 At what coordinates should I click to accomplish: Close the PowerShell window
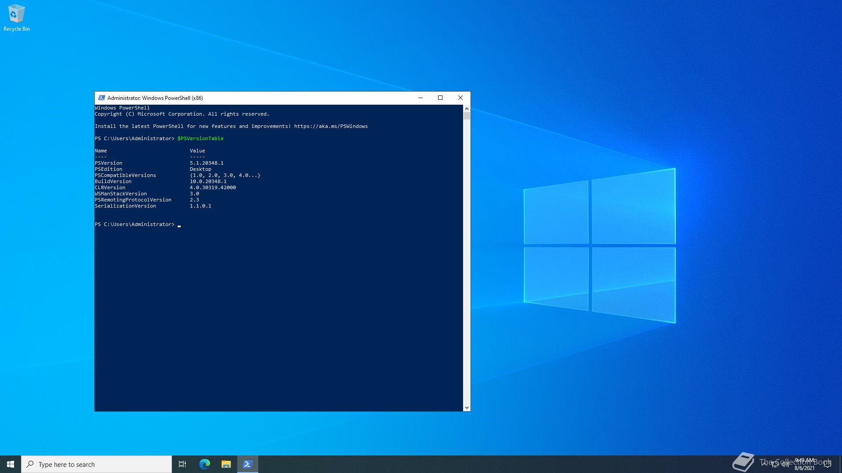click(x=460, y=98)
